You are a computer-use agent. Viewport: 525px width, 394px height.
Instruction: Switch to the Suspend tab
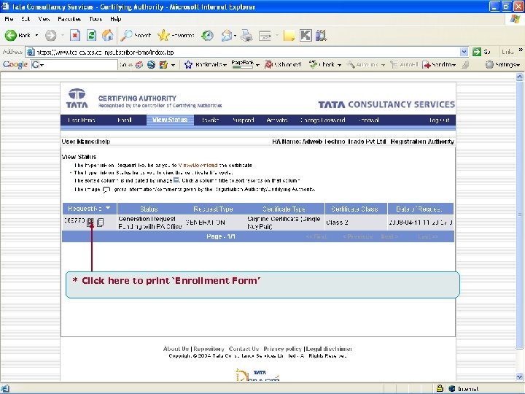tap(244, 120)
